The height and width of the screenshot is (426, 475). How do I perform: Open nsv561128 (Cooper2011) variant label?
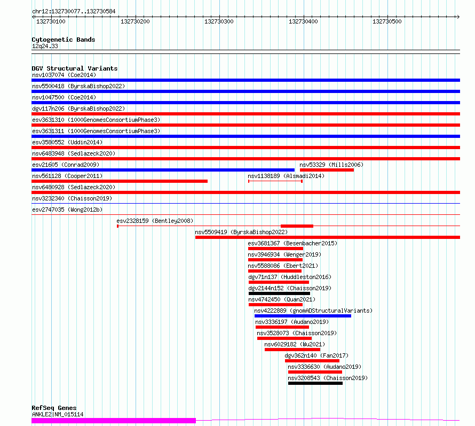coord(67,176)
